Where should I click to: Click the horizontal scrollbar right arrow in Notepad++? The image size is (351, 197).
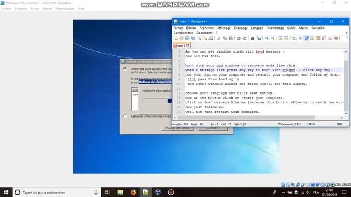point(342,118)
